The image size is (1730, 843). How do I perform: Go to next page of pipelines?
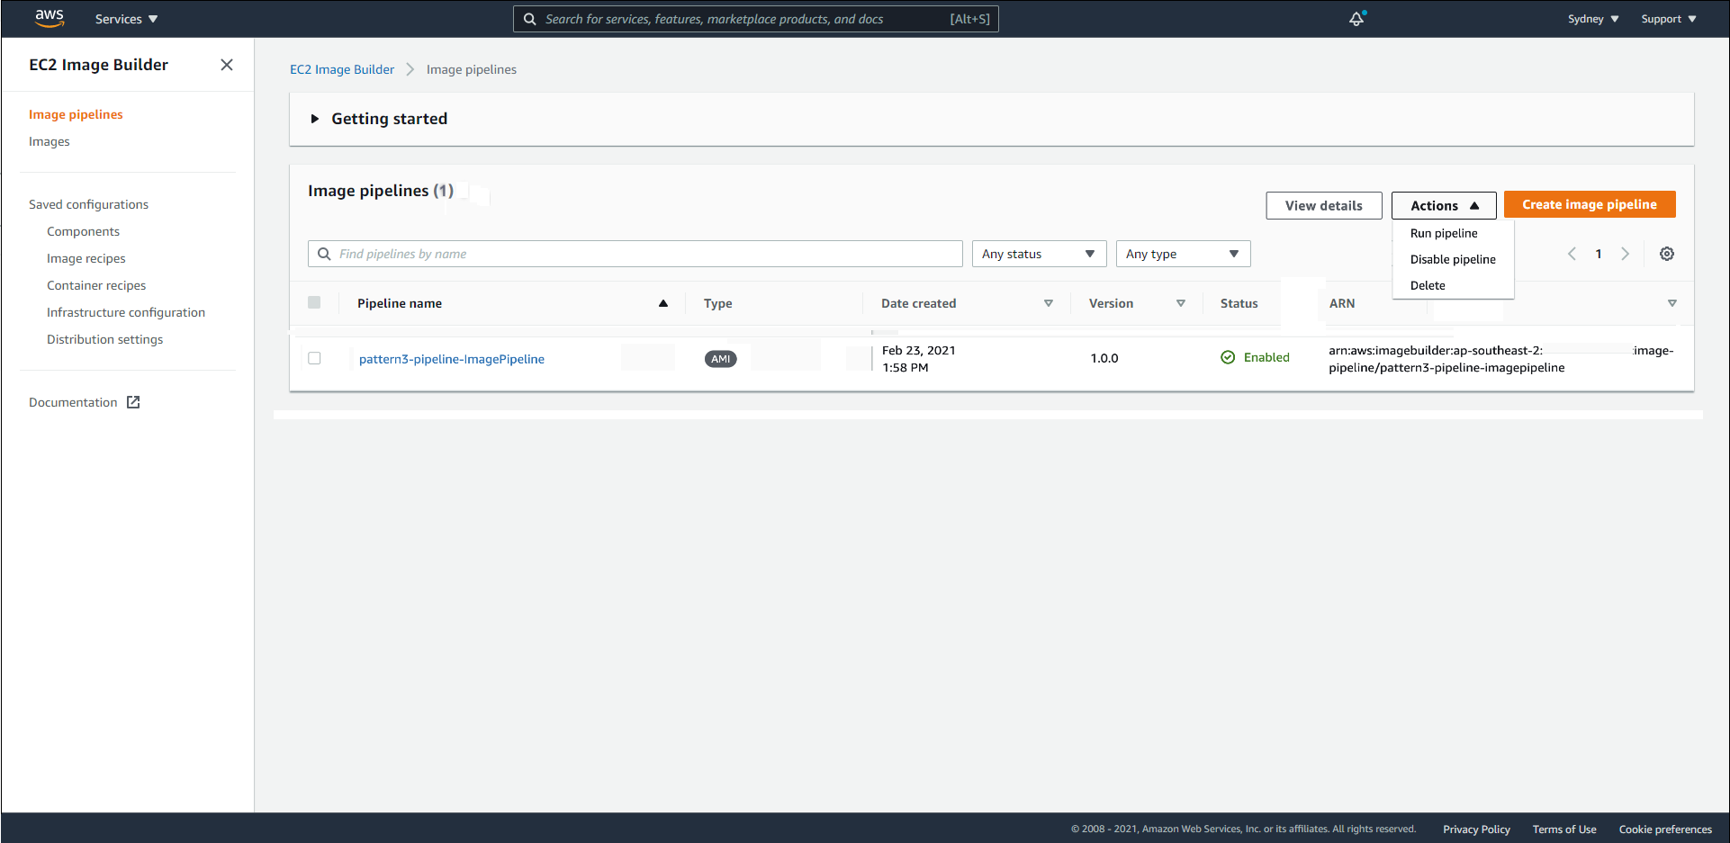tap(1625, 254)
